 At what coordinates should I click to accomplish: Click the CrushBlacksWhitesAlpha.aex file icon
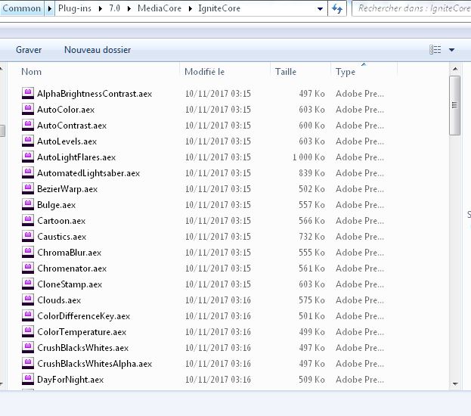point(28,364)
